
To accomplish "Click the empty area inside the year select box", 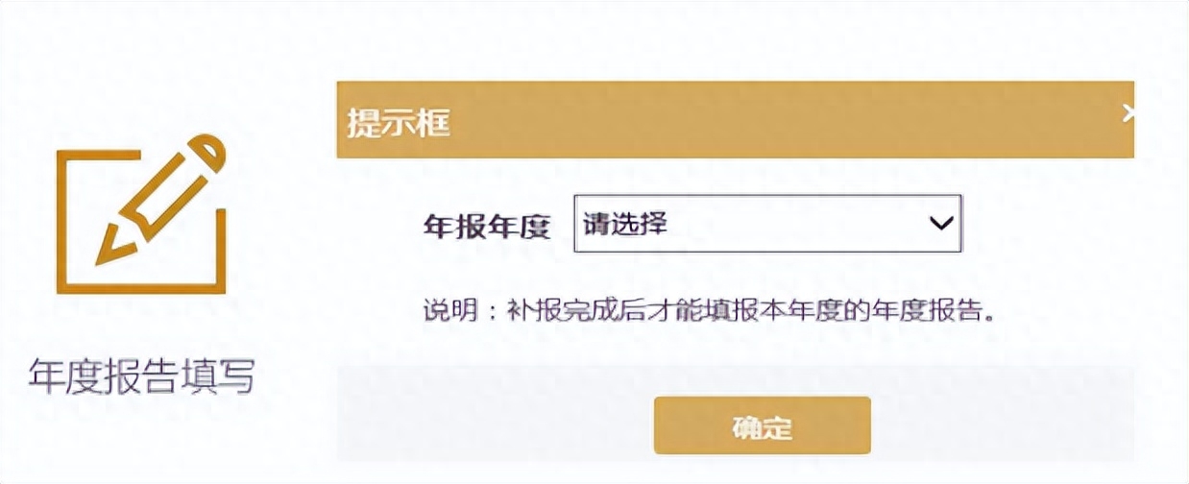I will [788, 224].
